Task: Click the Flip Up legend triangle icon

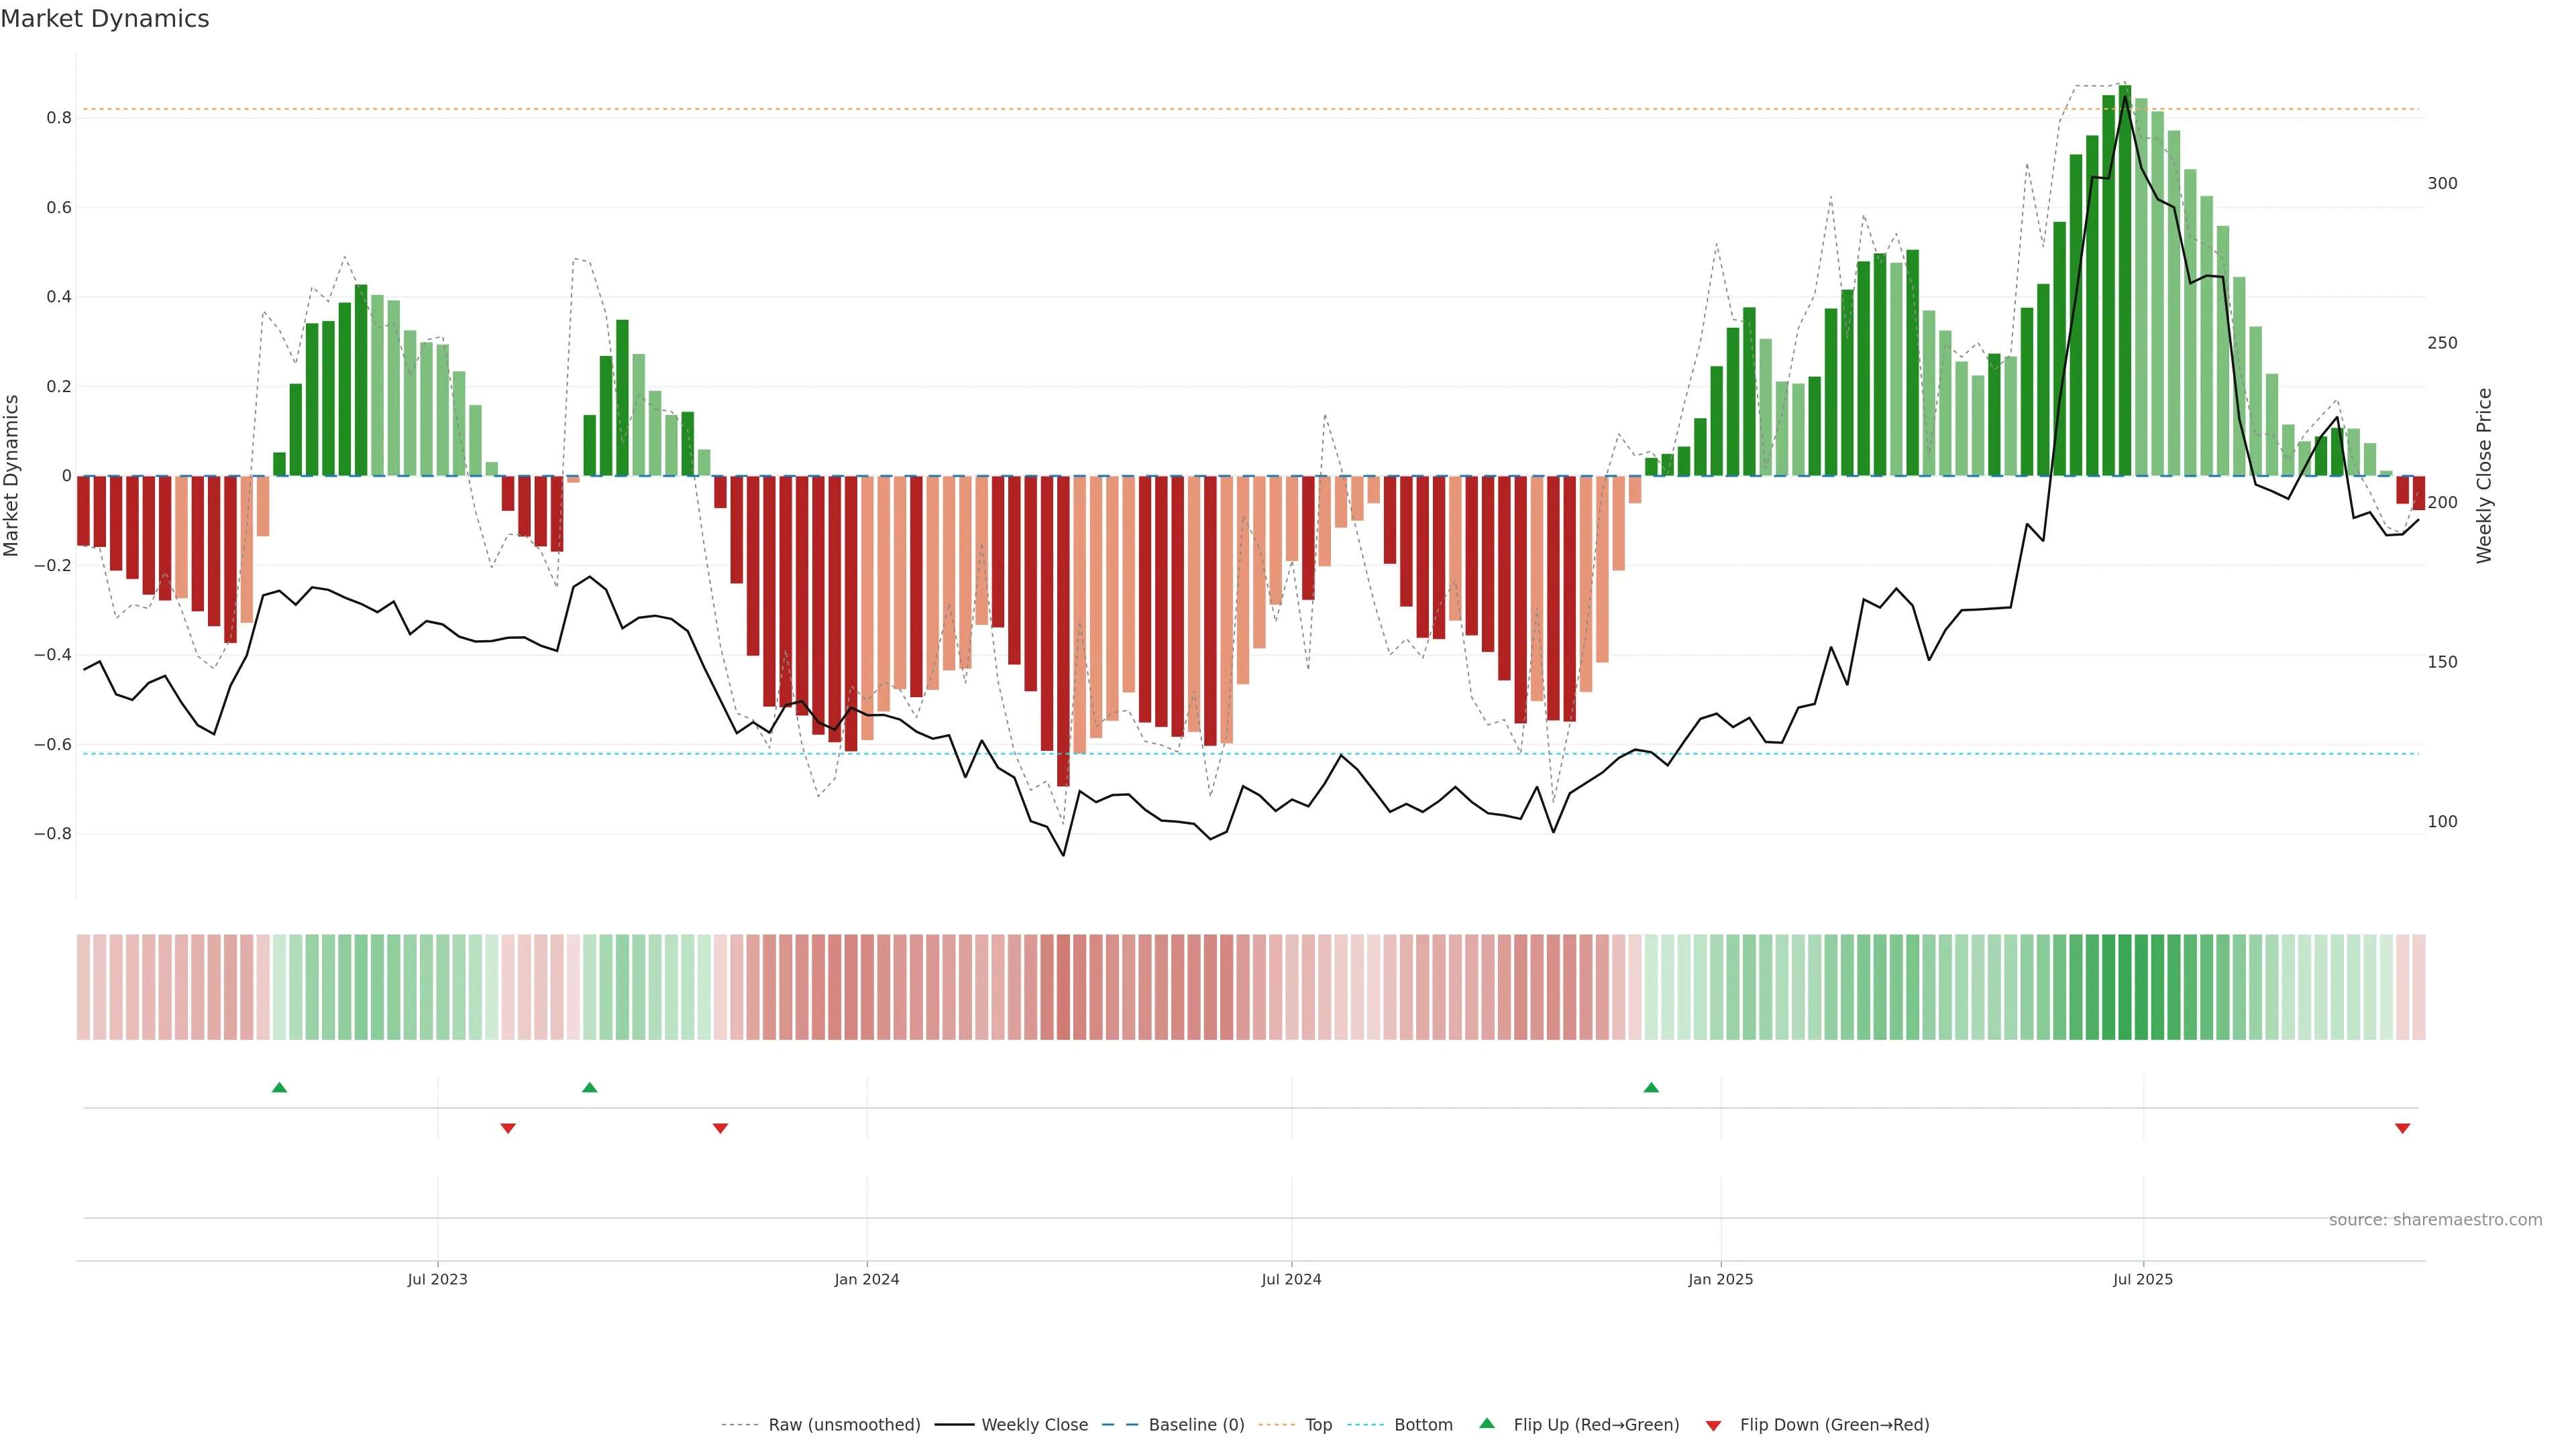Action: (1486, 1423)
